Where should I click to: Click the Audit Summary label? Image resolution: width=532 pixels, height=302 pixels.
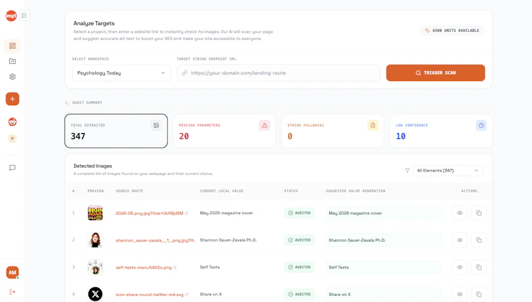pos(87,102)
